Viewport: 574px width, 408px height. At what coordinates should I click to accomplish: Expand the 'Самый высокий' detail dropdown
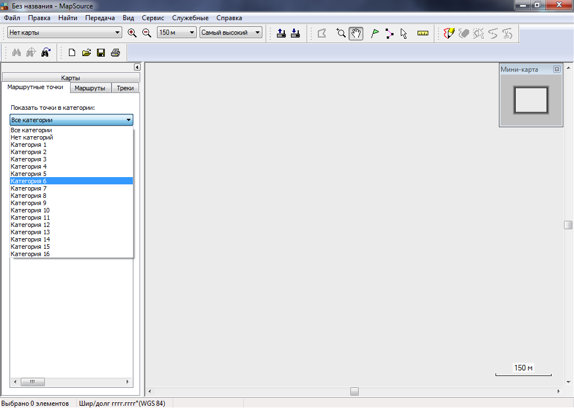click(231, 33)
